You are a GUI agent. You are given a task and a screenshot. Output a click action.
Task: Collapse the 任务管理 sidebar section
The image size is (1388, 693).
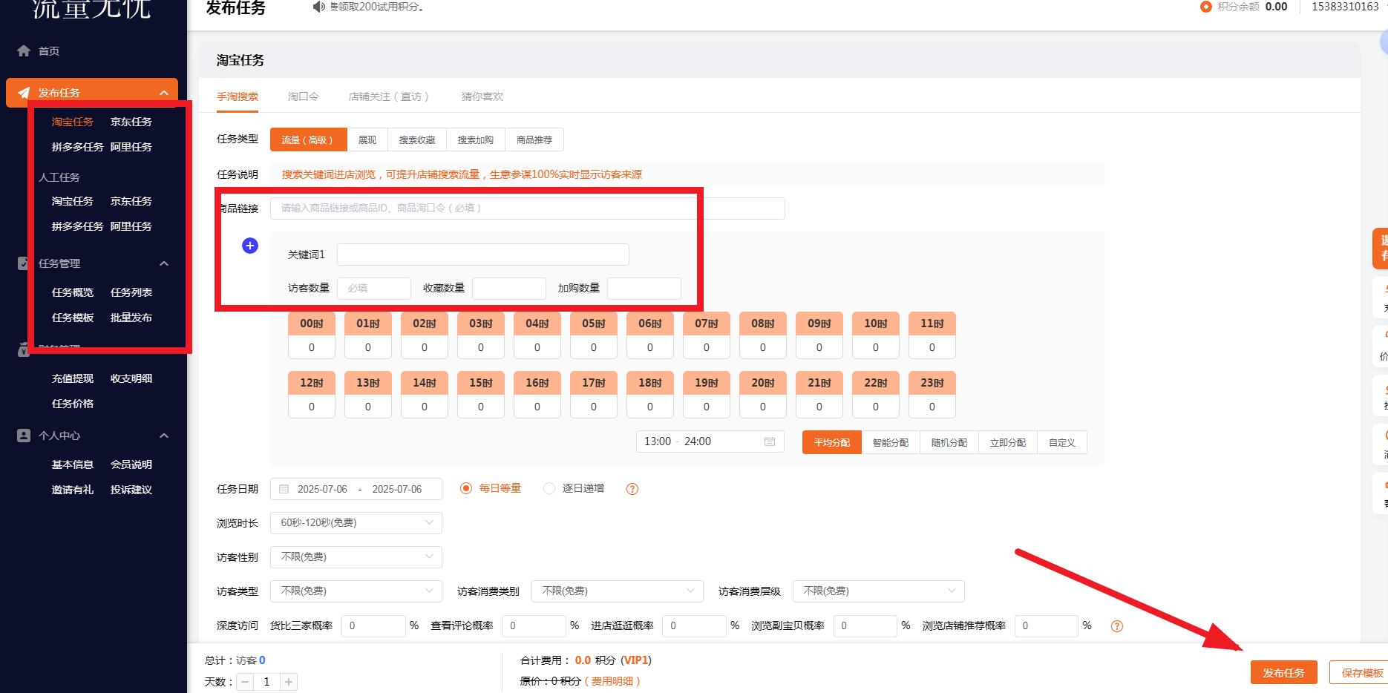(164, 263)
